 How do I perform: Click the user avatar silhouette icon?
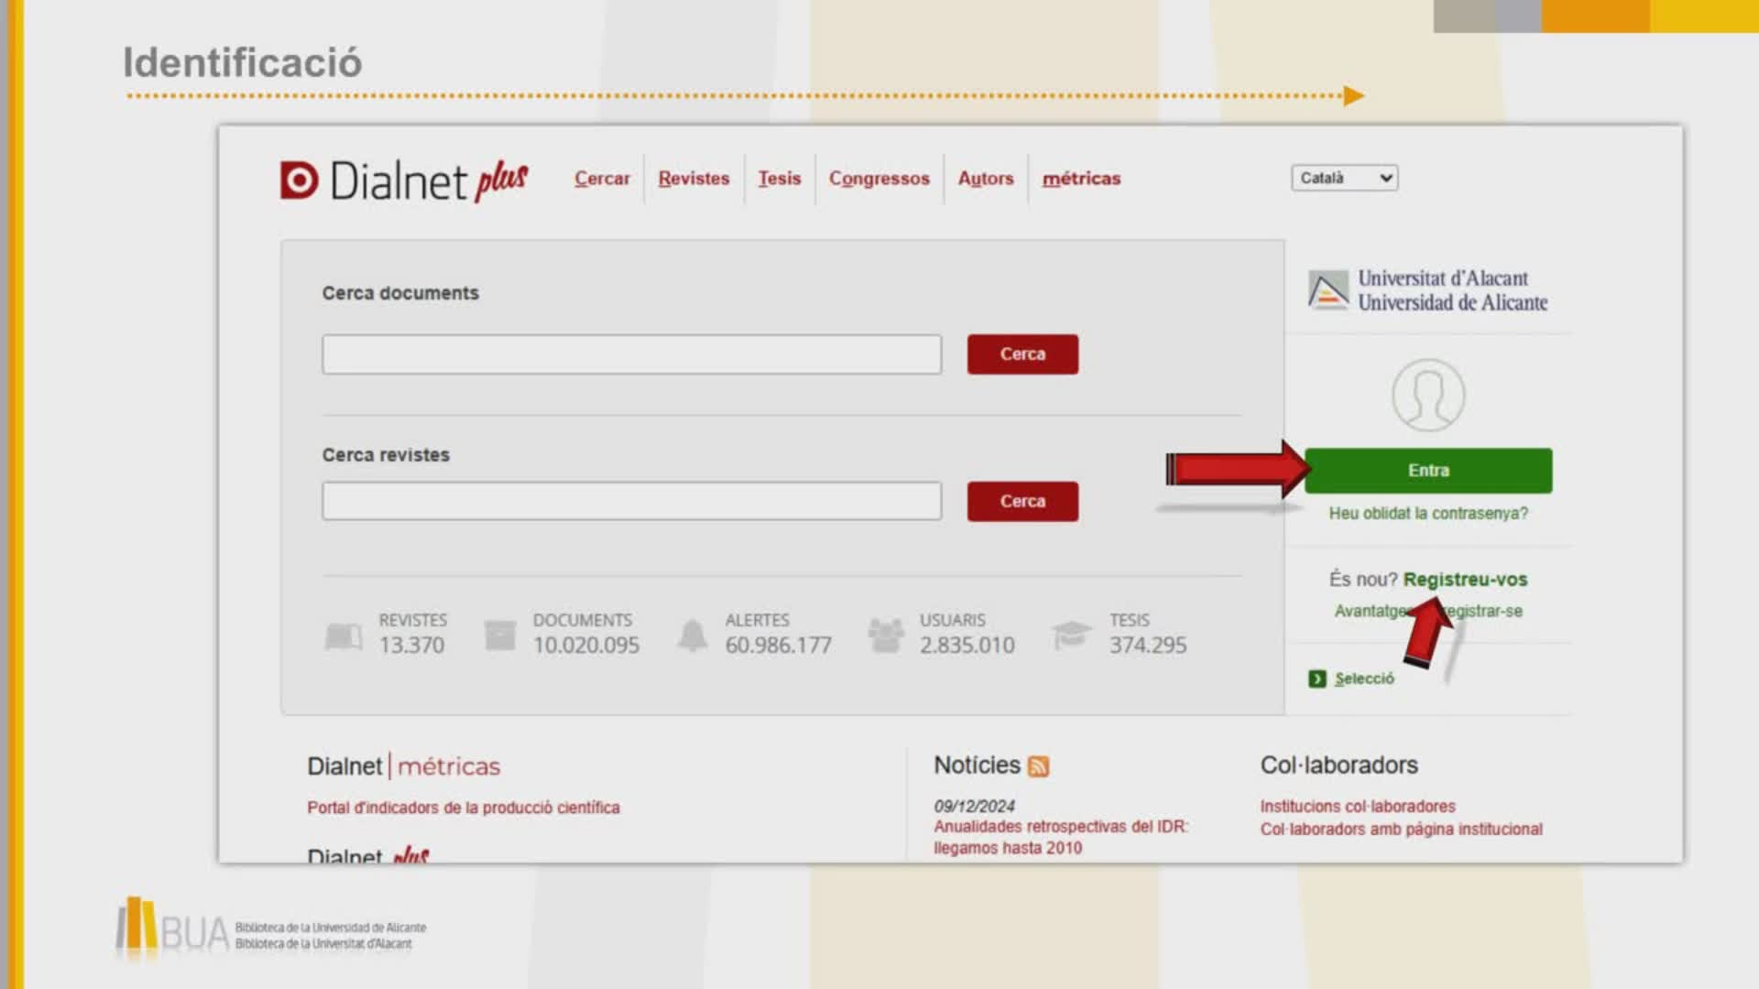pyautogui.click(x=1428, y=396)
